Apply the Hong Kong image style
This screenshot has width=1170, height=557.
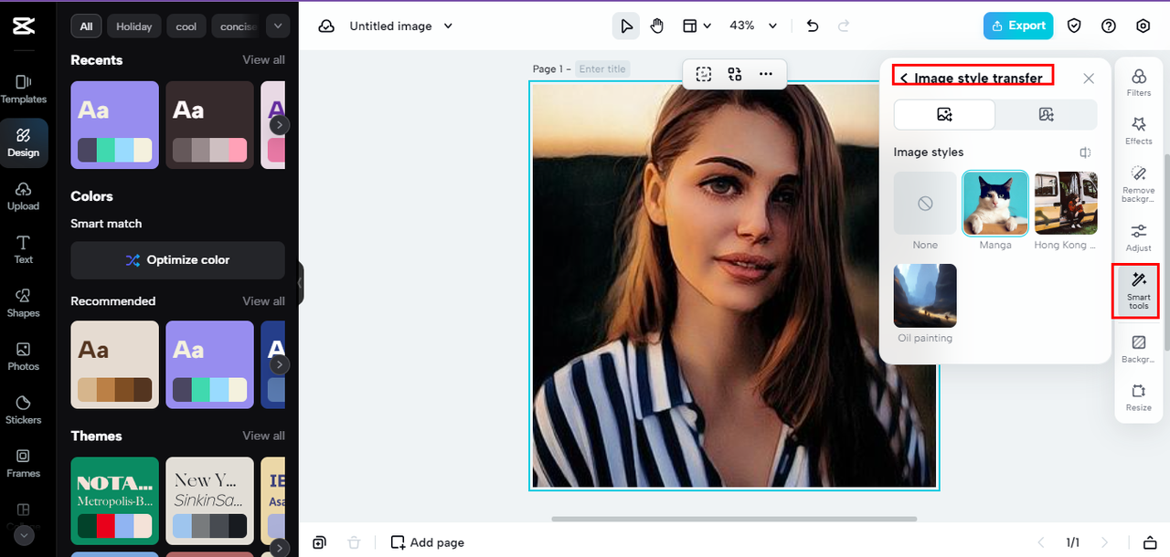click(1066, 204)
